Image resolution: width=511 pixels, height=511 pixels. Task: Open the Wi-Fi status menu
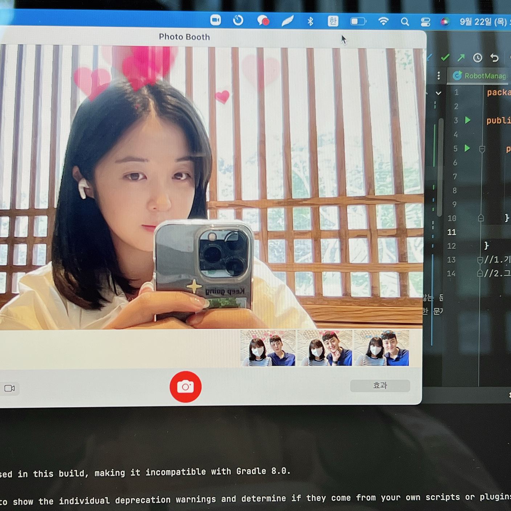point(383,21)
